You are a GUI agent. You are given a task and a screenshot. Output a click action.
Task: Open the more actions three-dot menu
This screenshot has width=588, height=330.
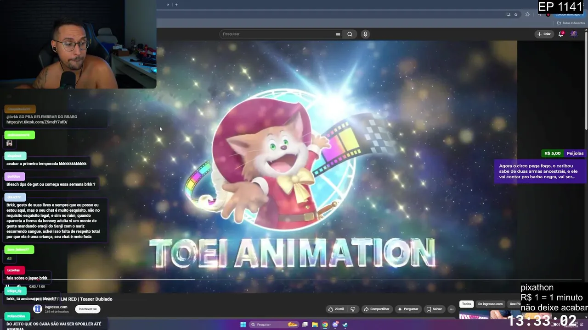coord(451,309)
